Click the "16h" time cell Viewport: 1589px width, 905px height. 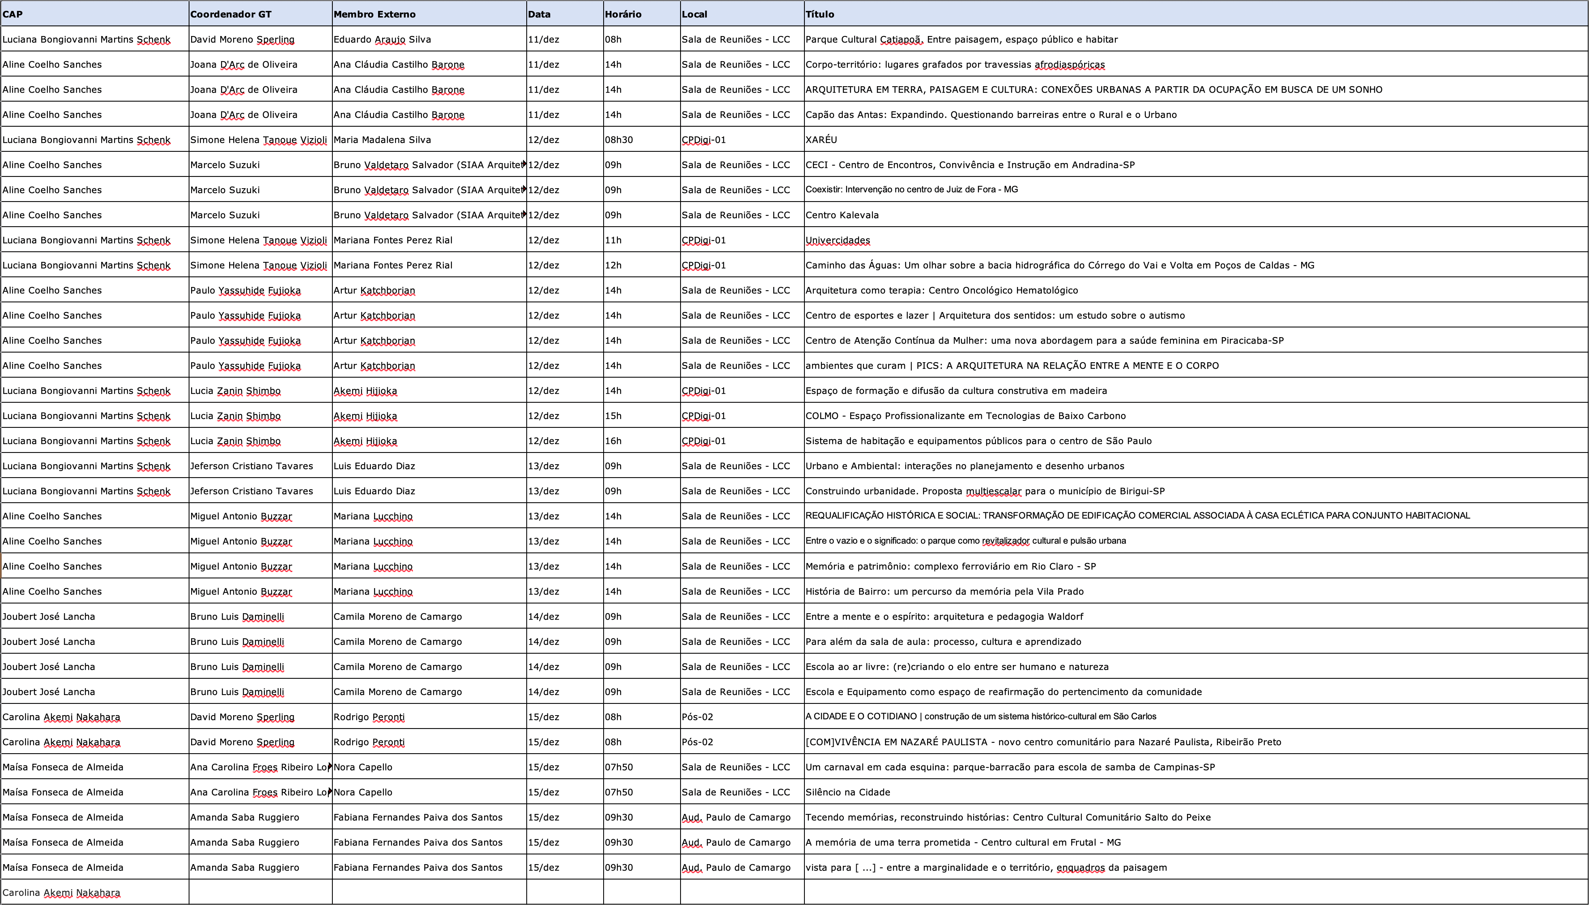pos(642,441)
